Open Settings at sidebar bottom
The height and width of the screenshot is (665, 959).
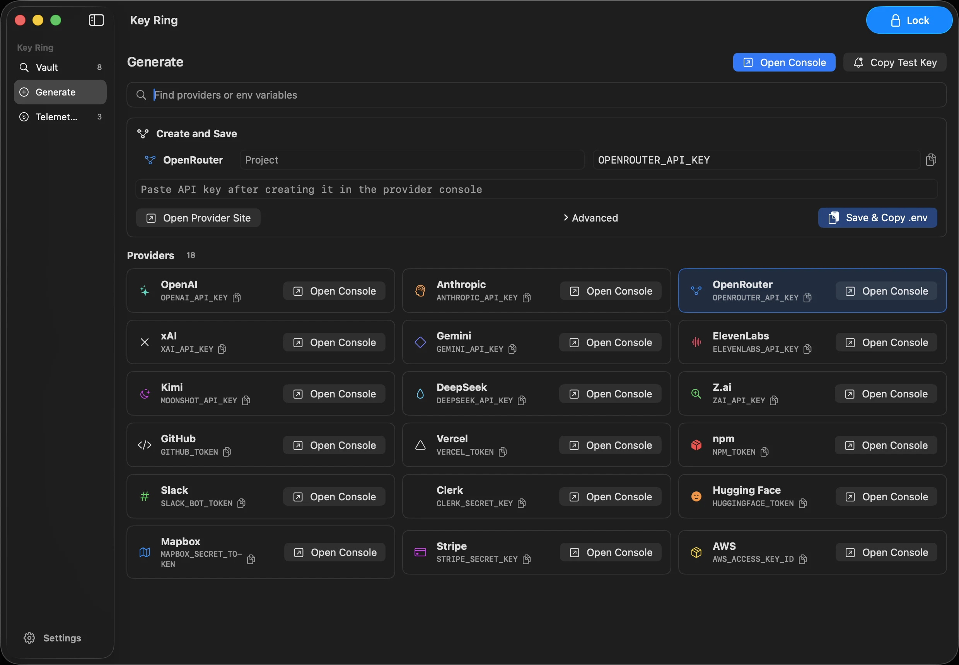coord(53,638)
